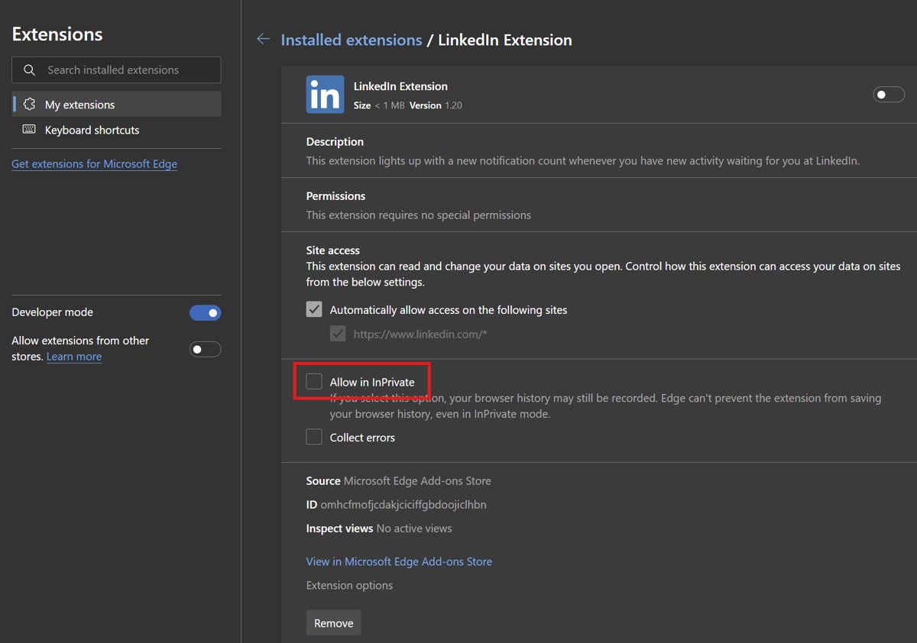Click the back arrow to installed extensions
Image resolution: width=917 pixels, height=643 pixels.
point(264,40)
